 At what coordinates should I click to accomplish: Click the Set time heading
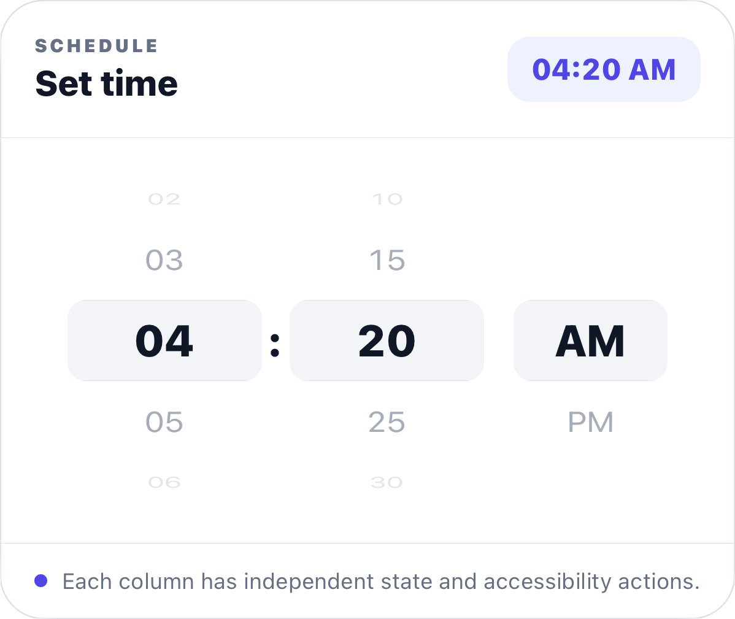(x=106, y=84)
